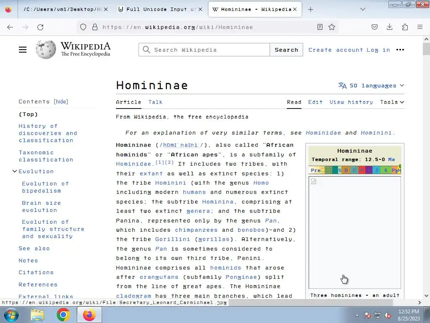Open the Gorillini link
This screenshot has height=323, width=430.
pyautogui.click(x=173, y=239)
